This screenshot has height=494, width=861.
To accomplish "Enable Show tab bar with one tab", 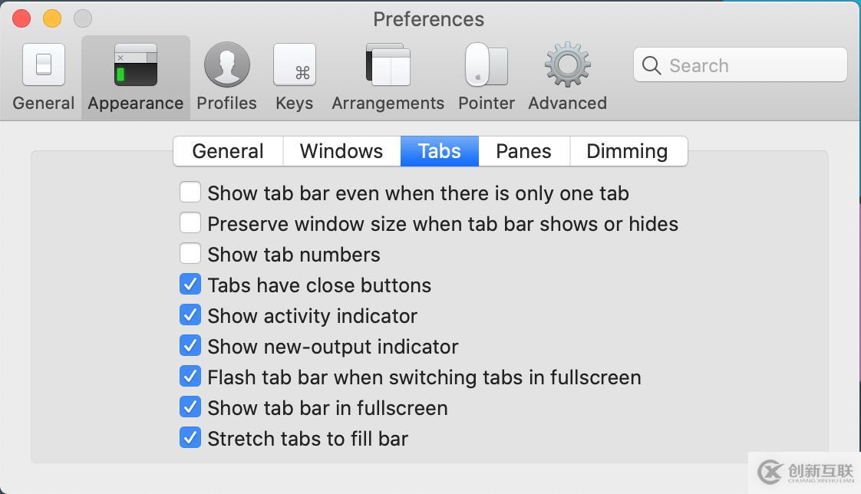I will (x=190, y=193).
